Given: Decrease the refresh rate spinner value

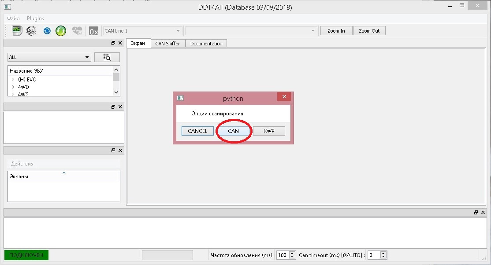Looking at the screenshot, I should (x=292, y=257).
